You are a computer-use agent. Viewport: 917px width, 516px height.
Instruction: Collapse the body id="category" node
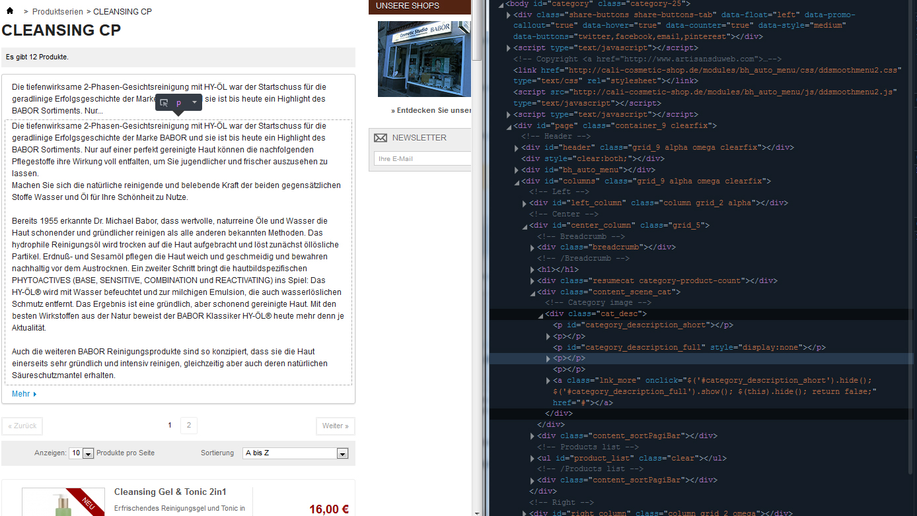[500, 4]
